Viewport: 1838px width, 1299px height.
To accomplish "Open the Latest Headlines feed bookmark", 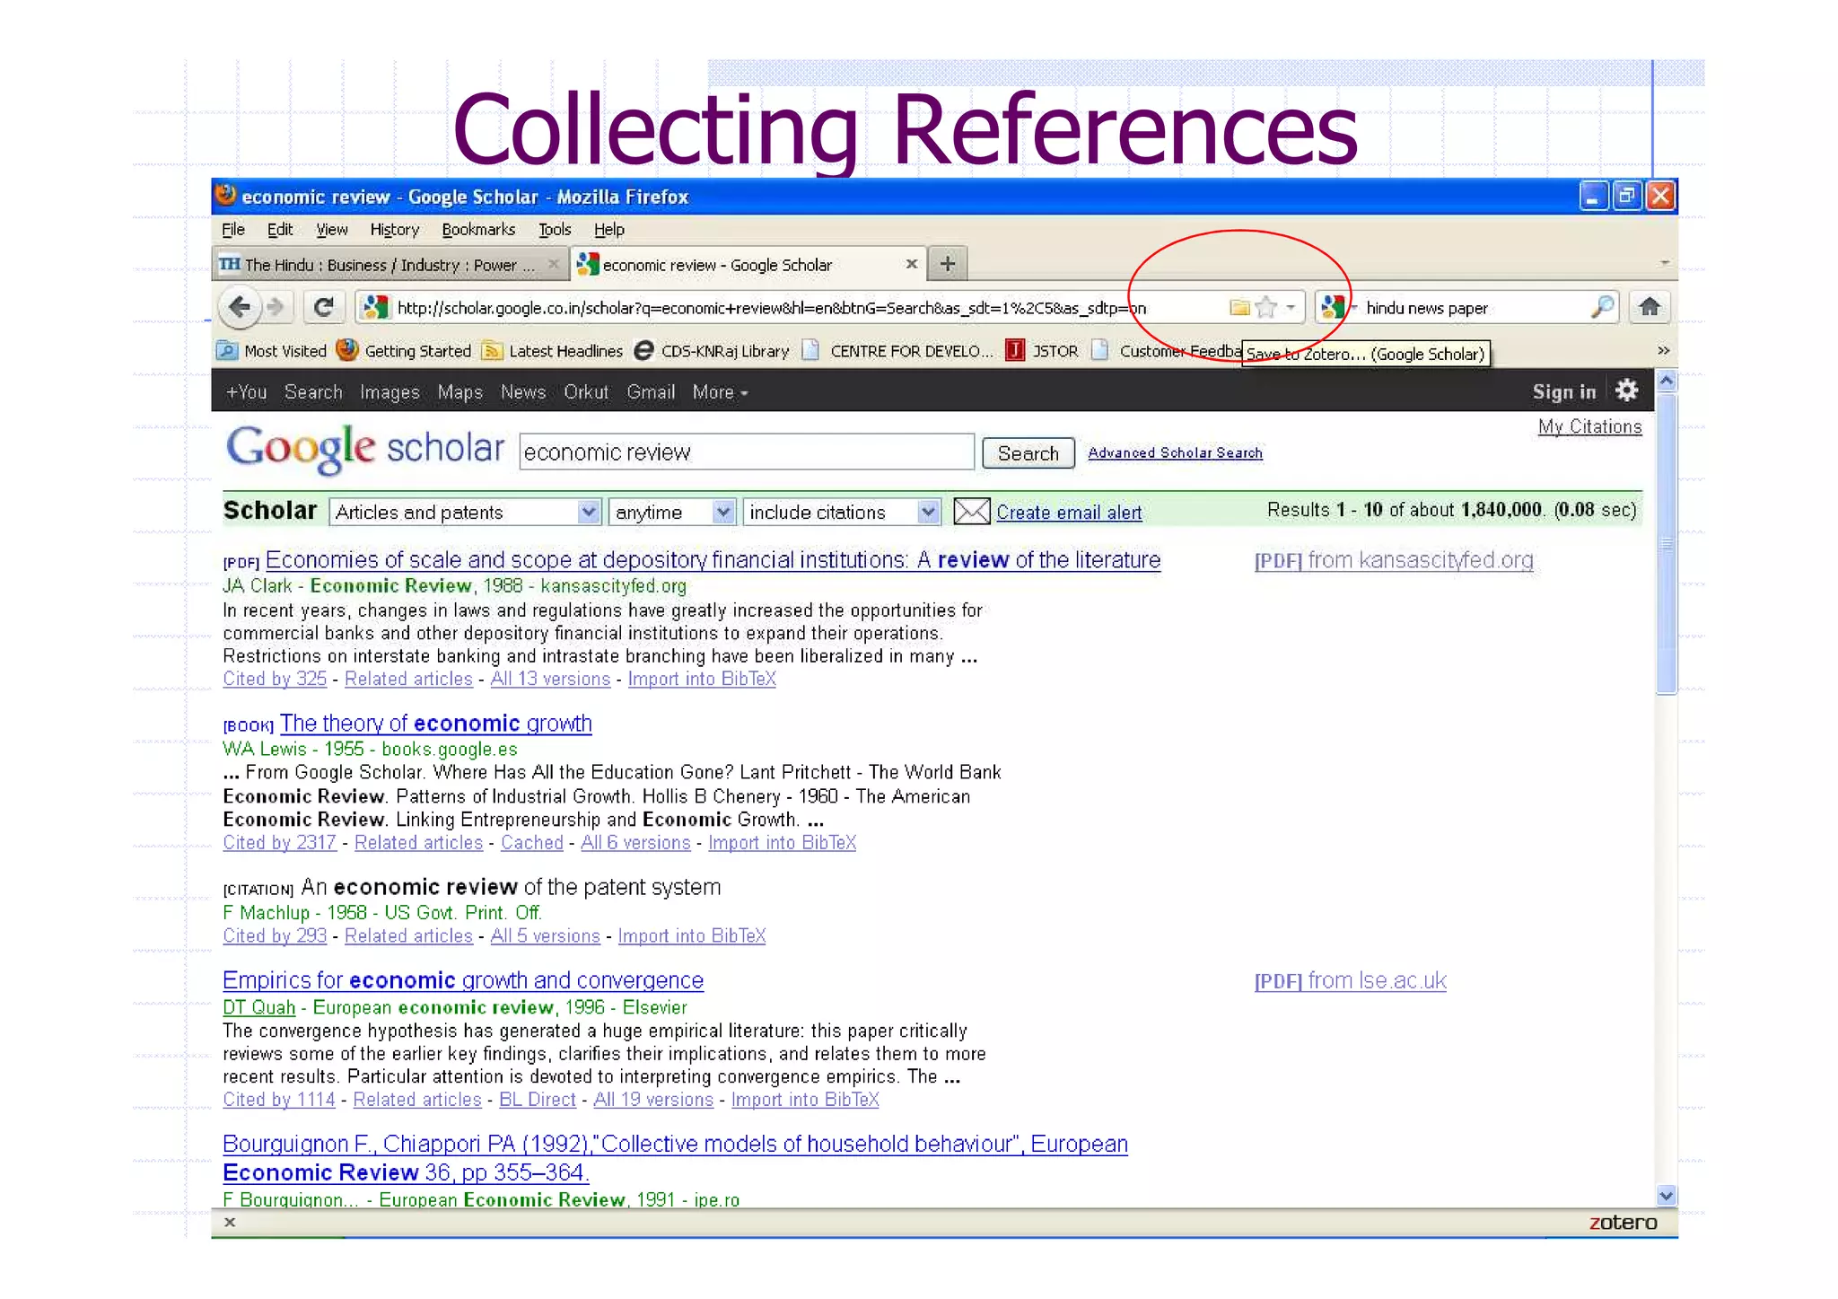I will tap(553, 351).
